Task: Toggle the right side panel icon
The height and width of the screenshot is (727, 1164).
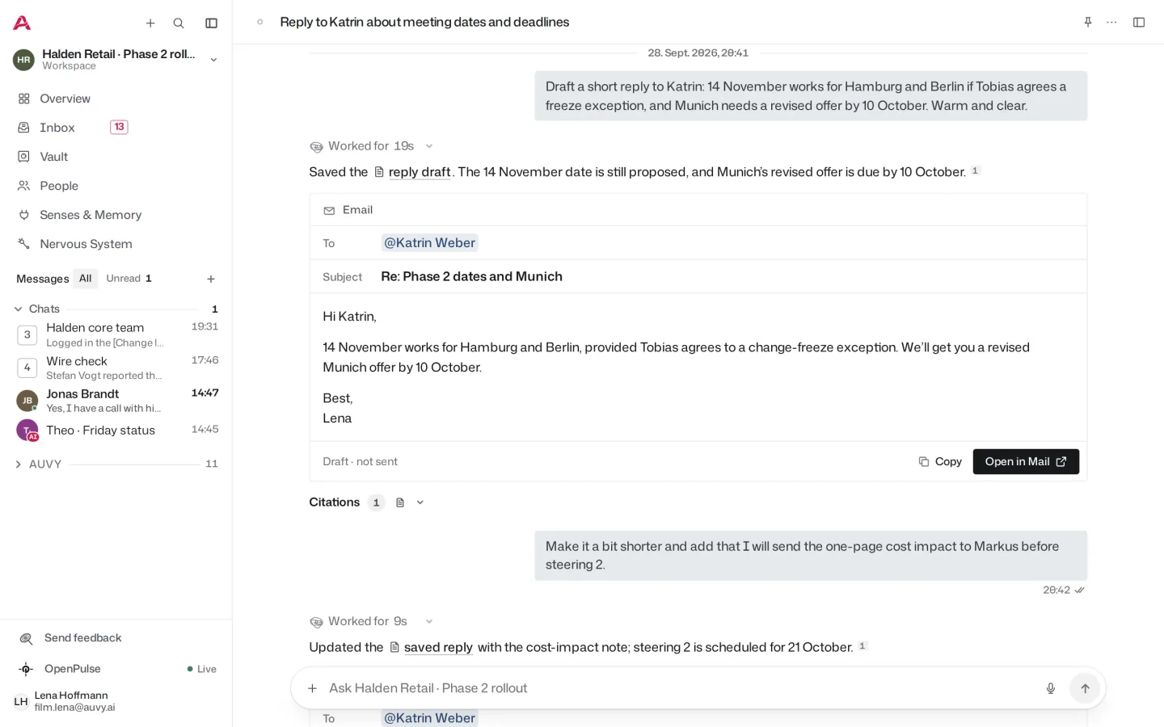Action: pos(1139,22)
